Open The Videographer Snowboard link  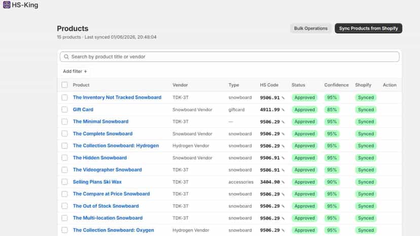click(107, 170)
